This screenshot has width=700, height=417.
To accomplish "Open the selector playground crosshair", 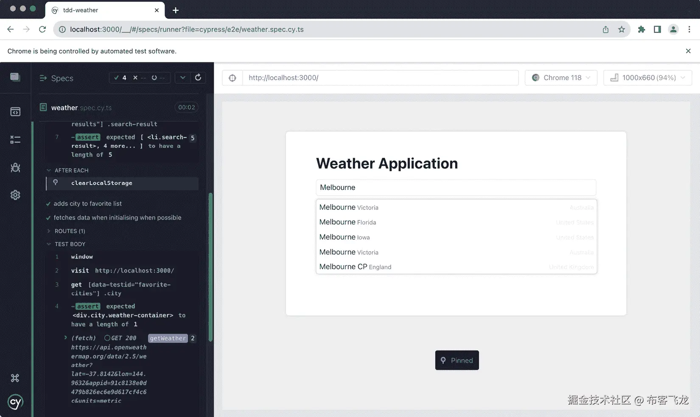I will [232, 78].
